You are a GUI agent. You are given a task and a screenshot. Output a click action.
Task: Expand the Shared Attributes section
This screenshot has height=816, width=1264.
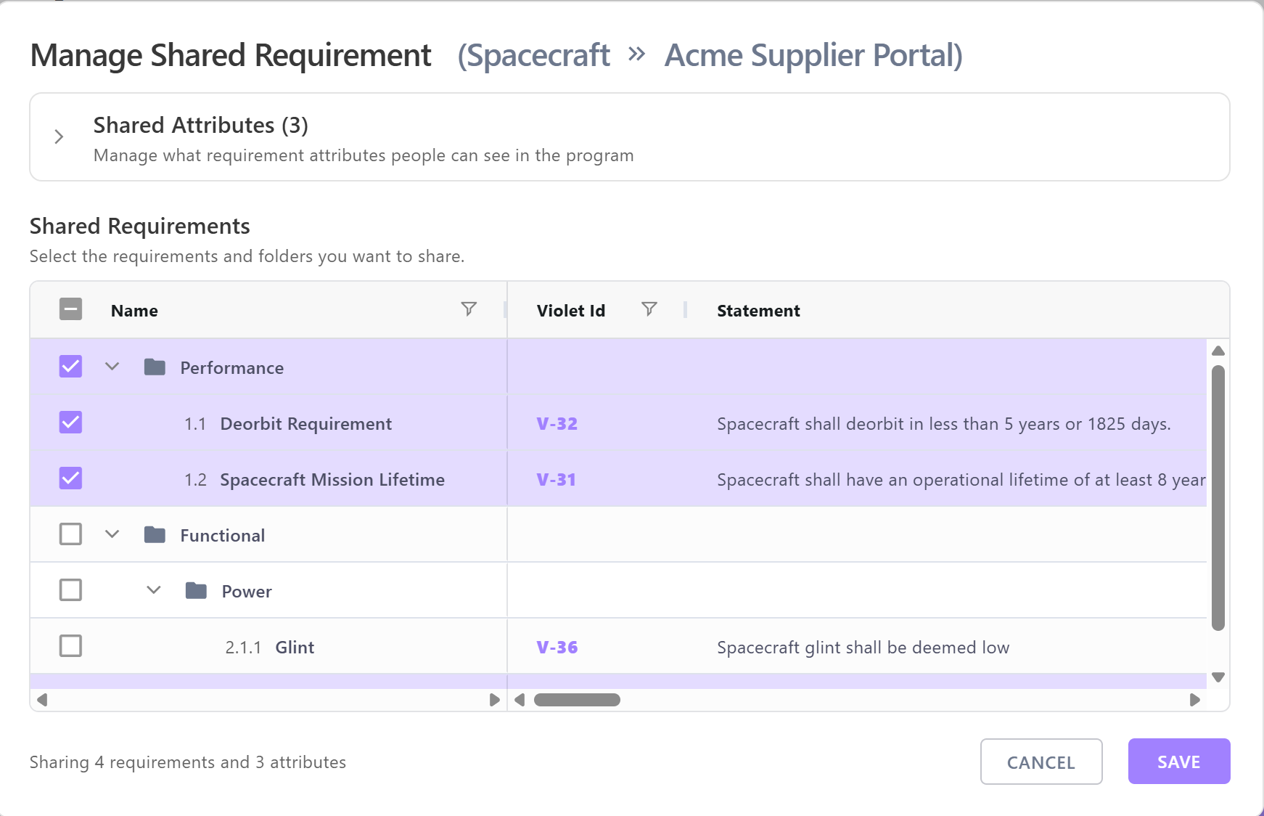pos(59,136)
